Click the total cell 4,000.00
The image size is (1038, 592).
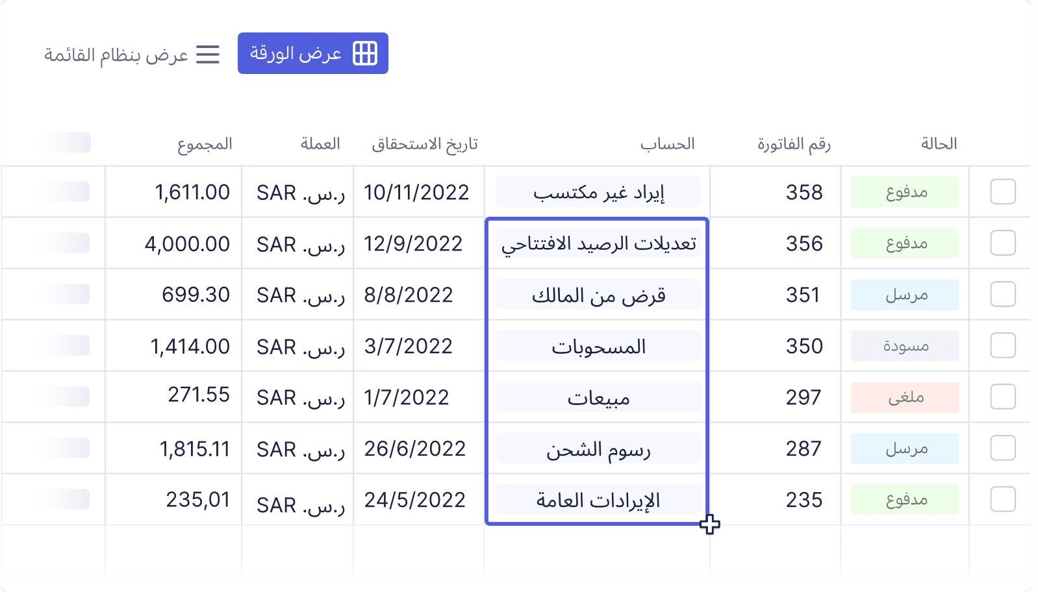(187, 243)
